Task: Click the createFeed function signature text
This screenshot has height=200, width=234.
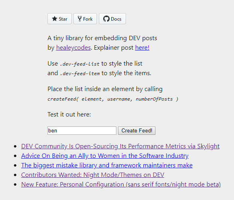Action: tap(113, 99)
